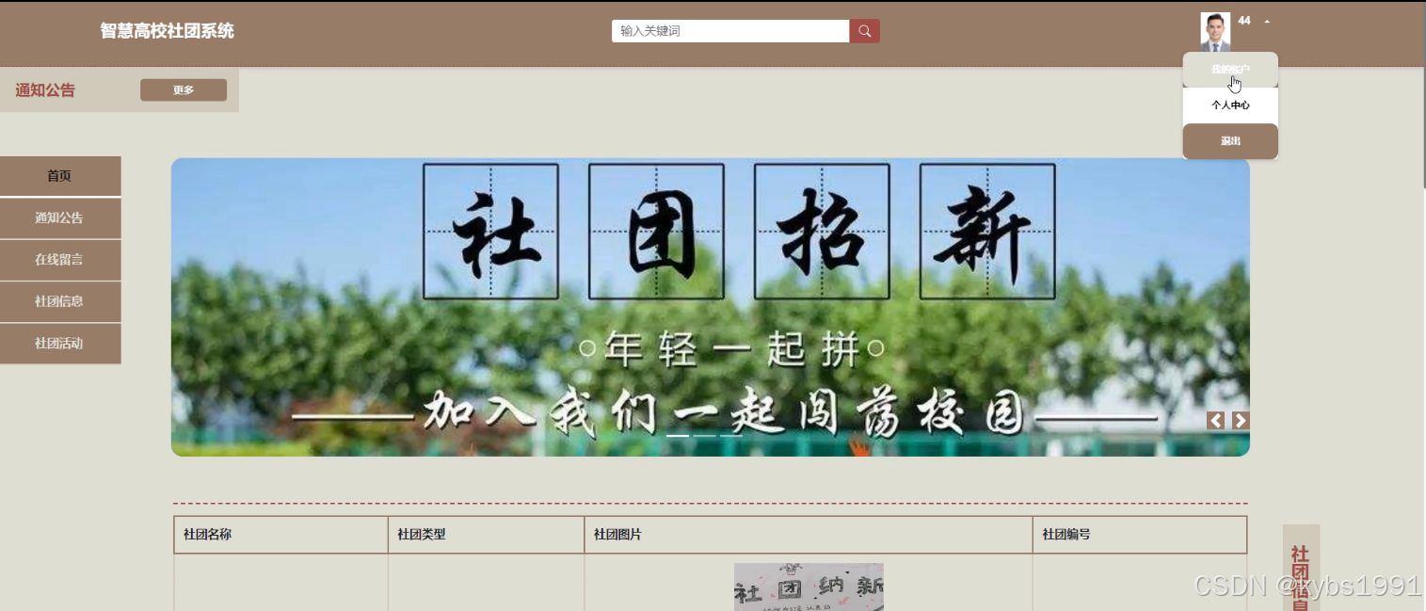Open 社团活动 in the side navigation

point(60,344)
